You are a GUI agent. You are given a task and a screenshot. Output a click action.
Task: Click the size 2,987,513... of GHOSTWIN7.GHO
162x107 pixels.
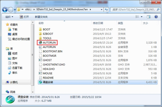coord(150,65)
